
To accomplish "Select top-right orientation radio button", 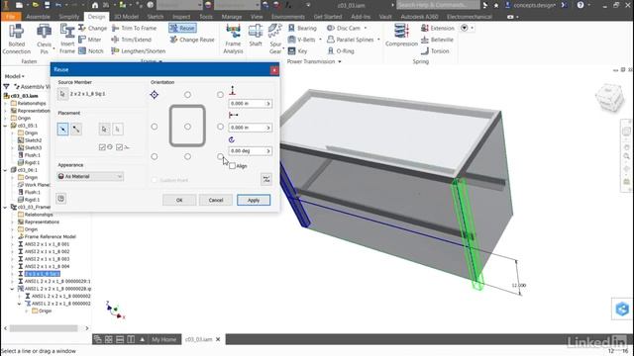I will (x=220, y=95).
